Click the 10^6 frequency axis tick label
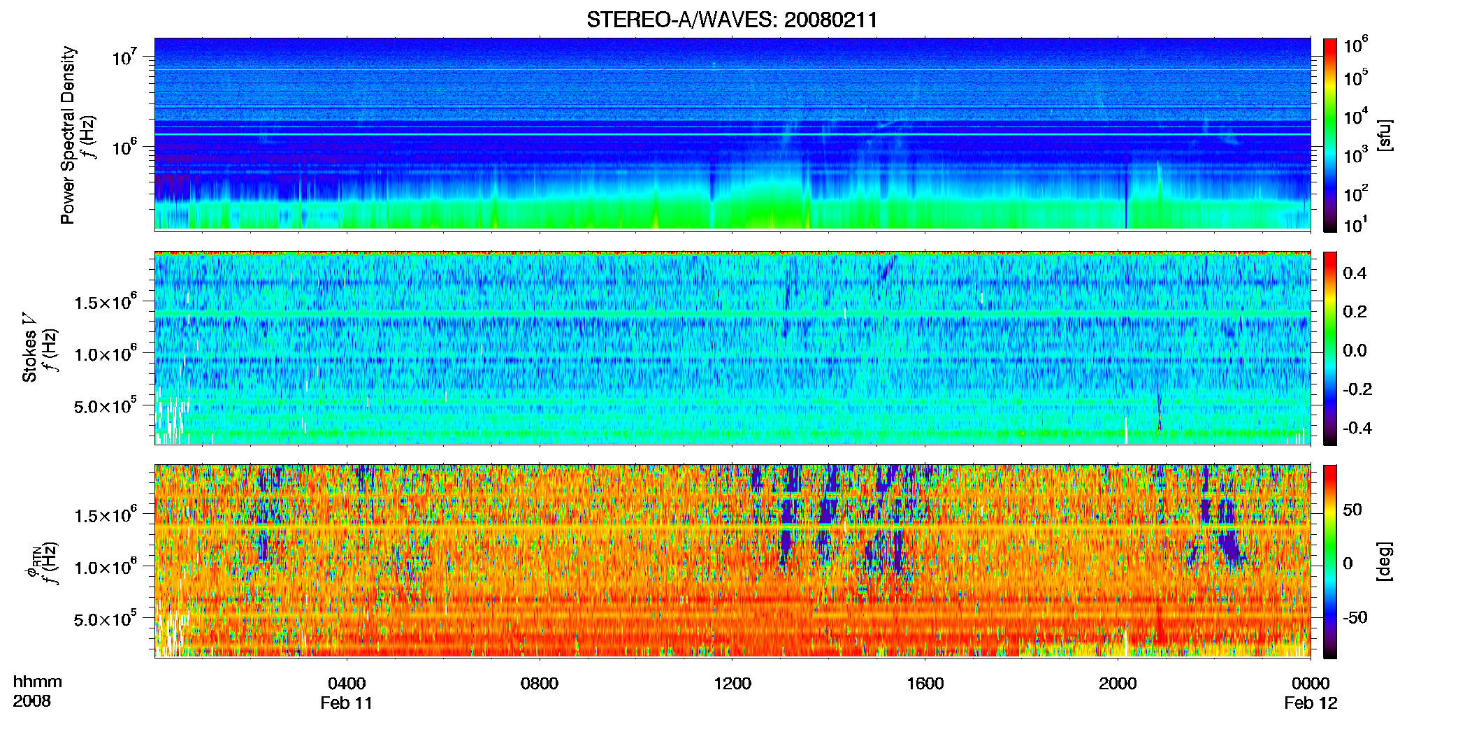The width and height of the screenshot is (1465, 755). [124, 146]
